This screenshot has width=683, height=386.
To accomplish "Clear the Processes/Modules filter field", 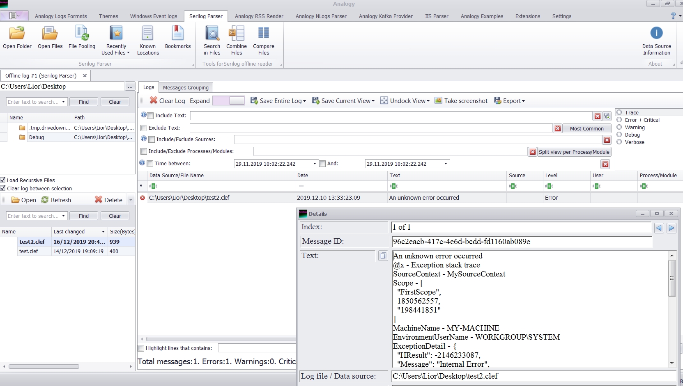I will (x=533, y=152).
